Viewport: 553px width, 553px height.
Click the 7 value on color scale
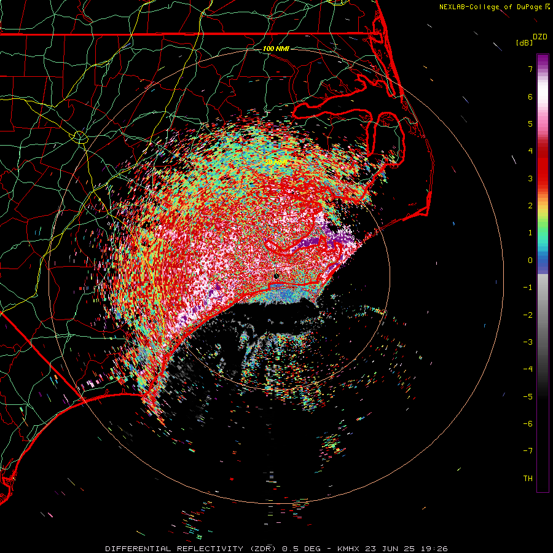coord(530,69)
